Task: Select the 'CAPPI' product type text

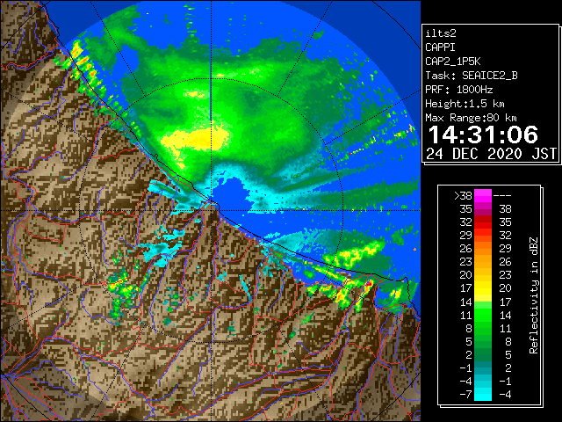Action: [x=440, y=47]
